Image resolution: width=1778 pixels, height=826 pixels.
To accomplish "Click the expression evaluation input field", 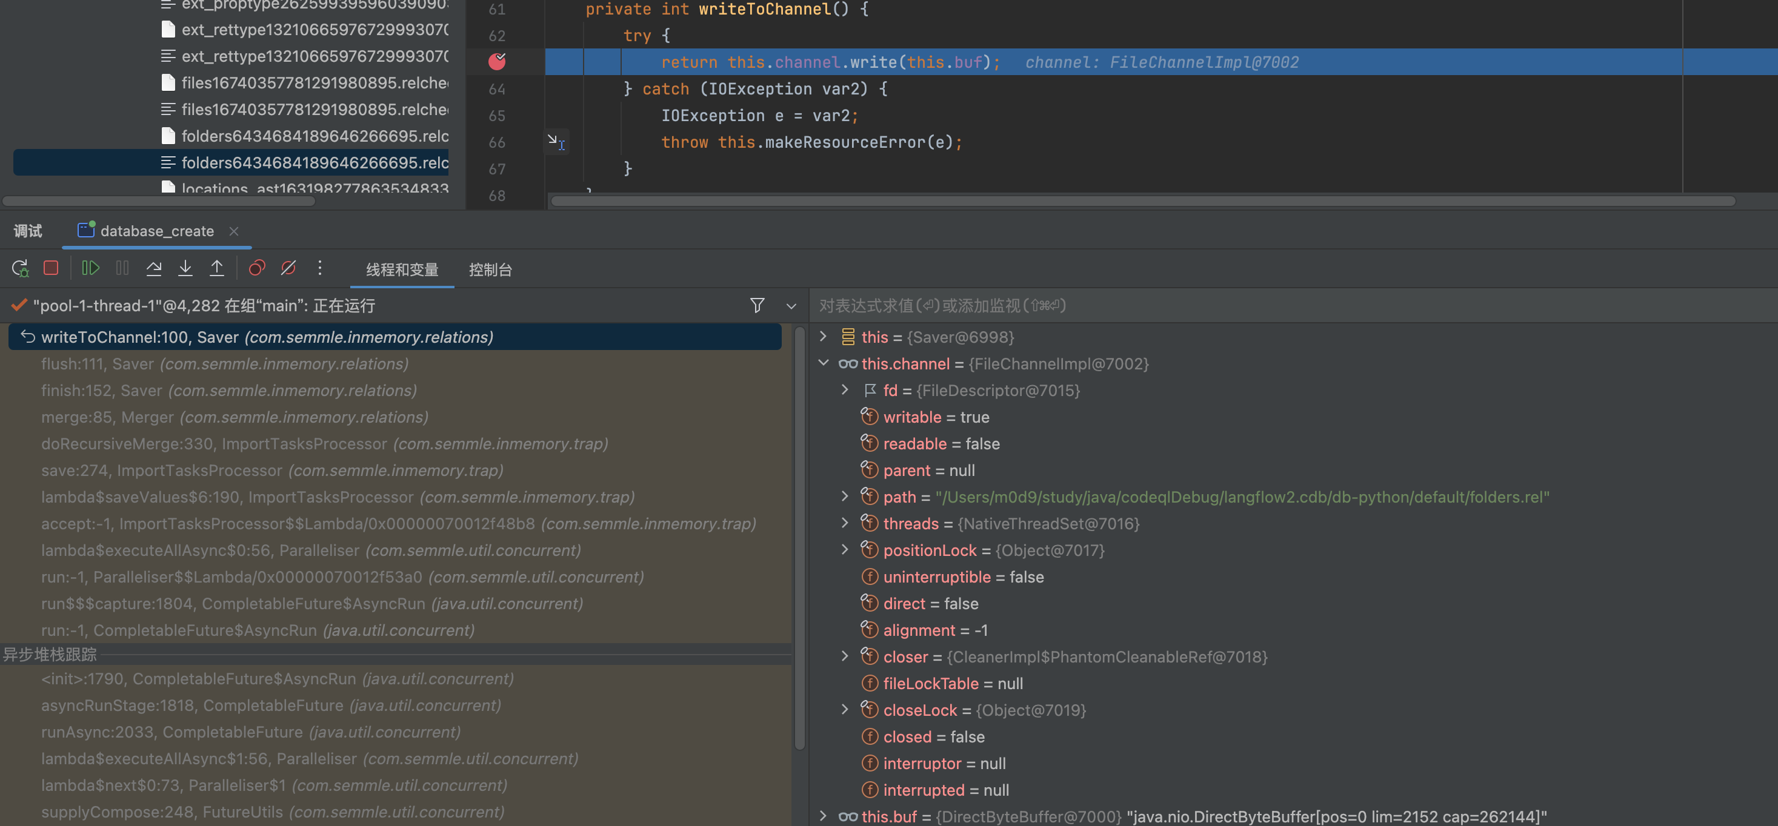I will click(1293, 305).
